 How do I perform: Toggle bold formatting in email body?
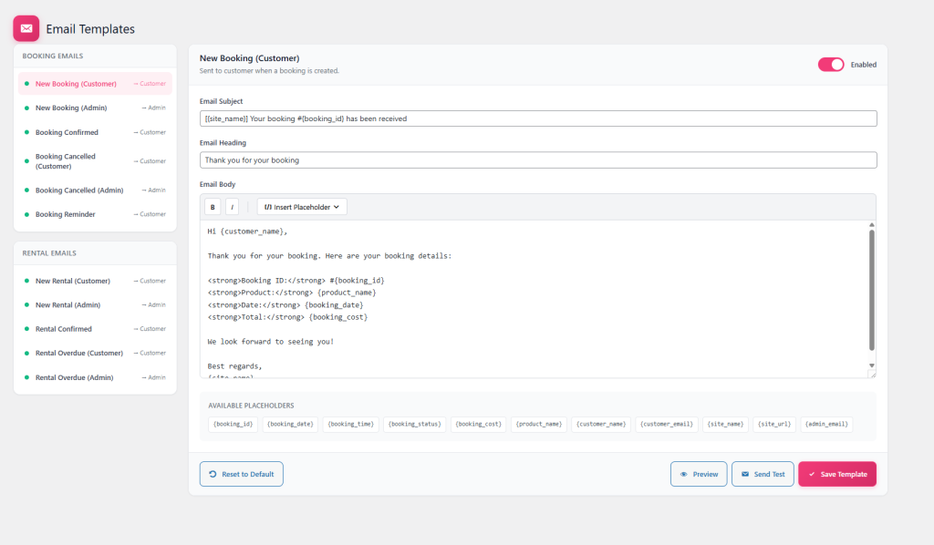pyautogui.click(x=212, y=207)
